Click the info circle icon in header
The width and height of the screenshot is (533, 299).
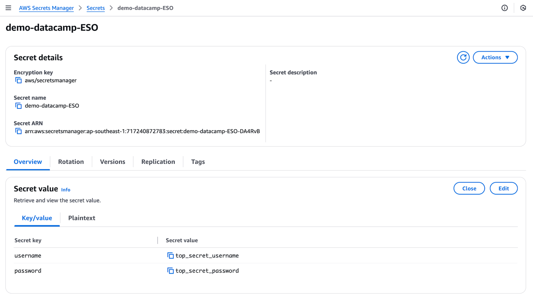[x=505, y=8]
